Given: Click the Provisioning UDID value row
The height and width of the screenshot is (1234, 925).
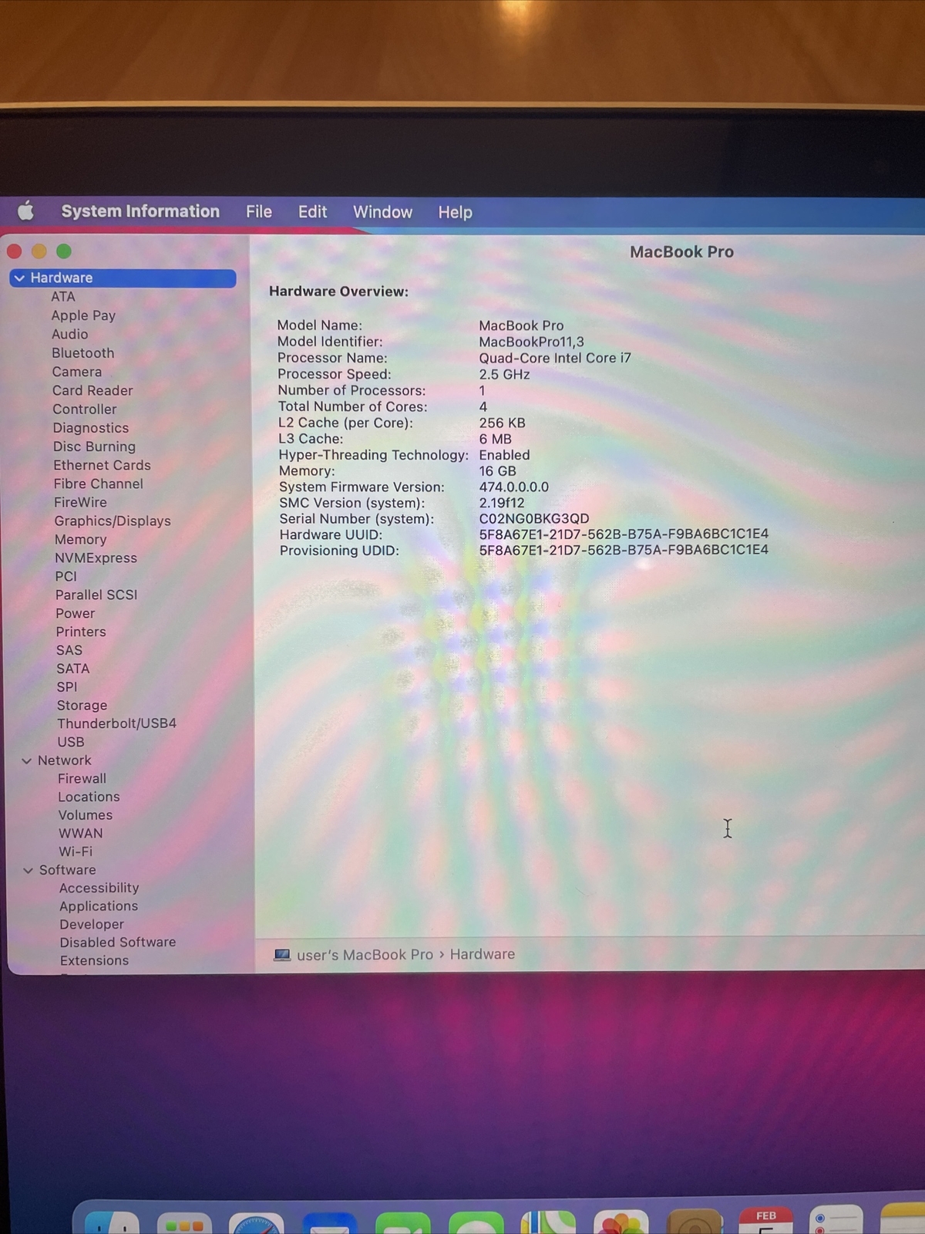Looking at the screenshot, I should click(x=624, y=550).
